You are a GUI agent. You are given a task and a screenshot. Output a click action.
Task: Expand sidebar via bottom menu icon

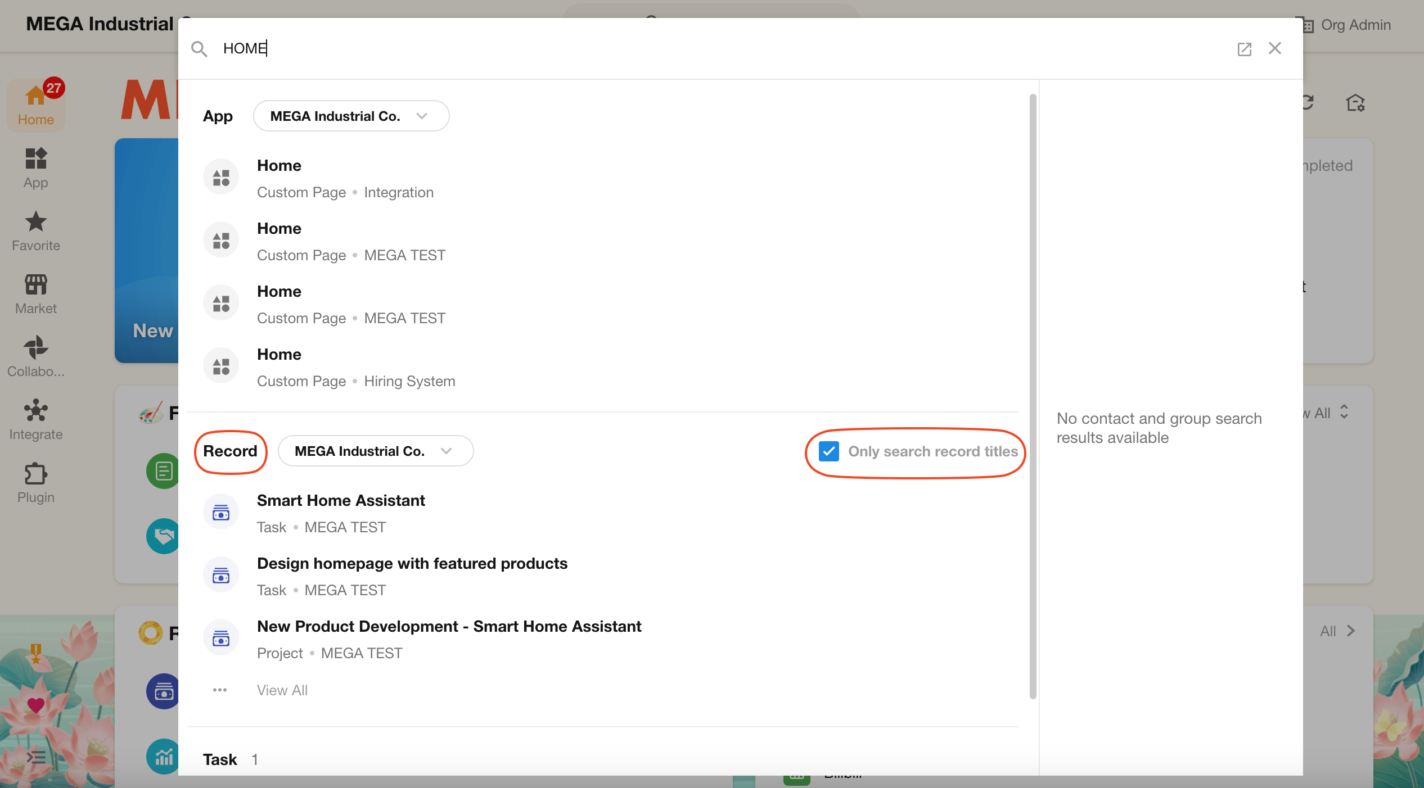click(36, 757)
